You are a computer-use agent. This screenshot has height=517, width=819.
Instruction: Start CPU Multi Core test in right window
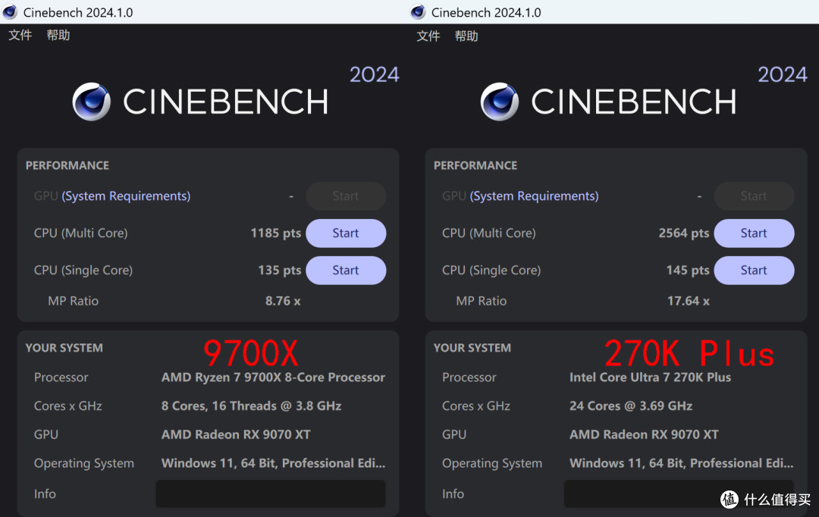point(754,233)
